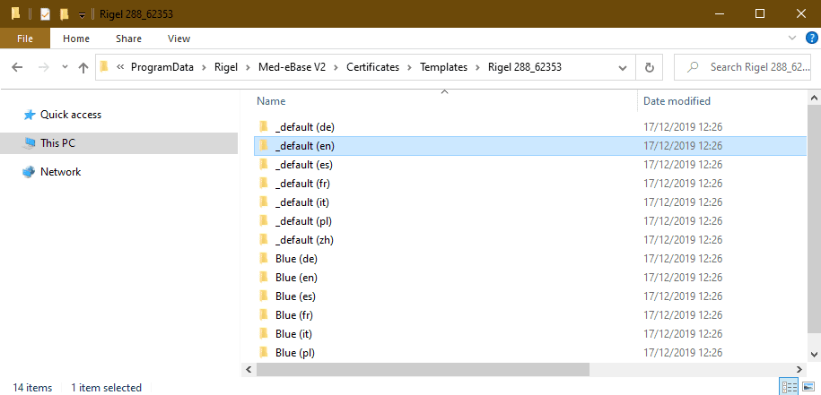Select the Blue (fr) folder
This screenshot has height=395, width=821.
point(293,315)
